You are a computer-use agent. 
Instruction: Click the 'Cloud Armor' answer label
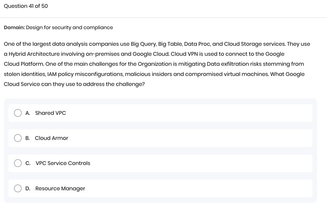(x=51, y=138)
